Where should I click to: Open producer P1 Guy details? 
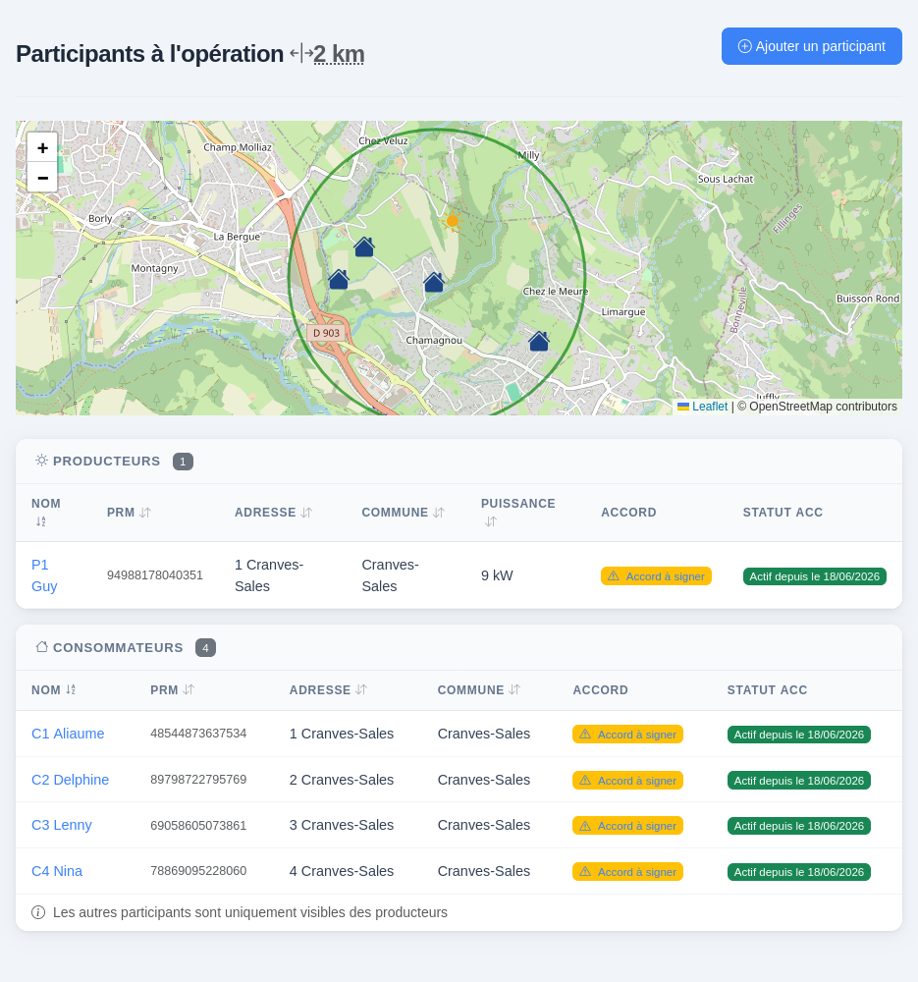coord(44,575)
